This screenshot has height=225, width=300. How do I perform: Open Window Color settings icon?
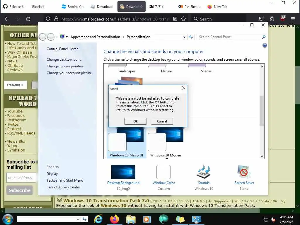pos(163,172)
